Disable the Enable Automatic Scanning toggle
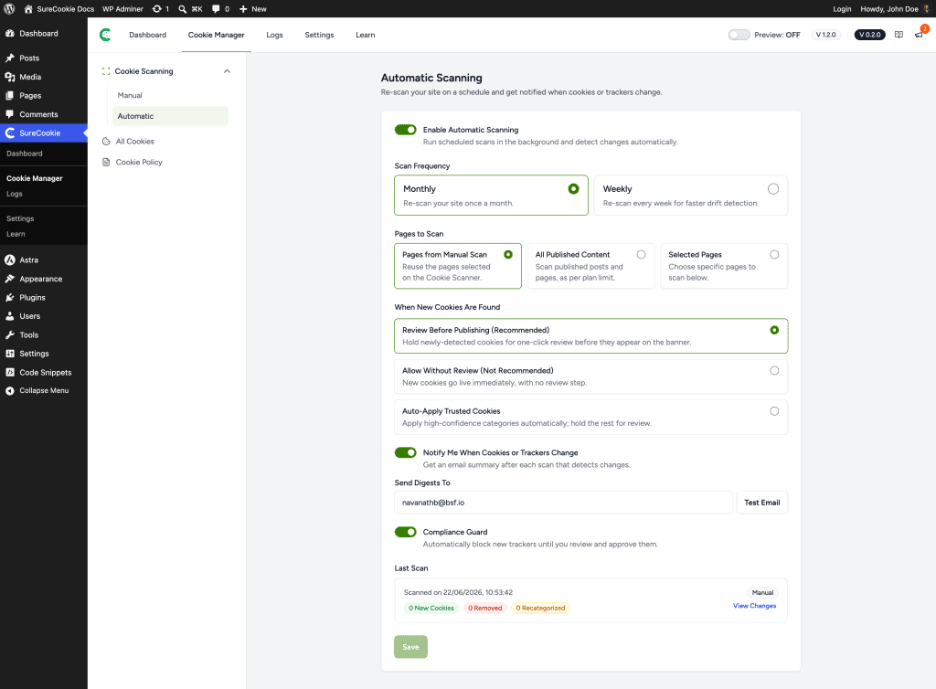 405,130
